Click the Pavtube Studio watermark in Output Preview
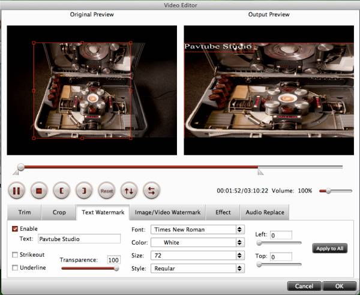This screenshot has height=295, width=360. click(x=218, y=46)
